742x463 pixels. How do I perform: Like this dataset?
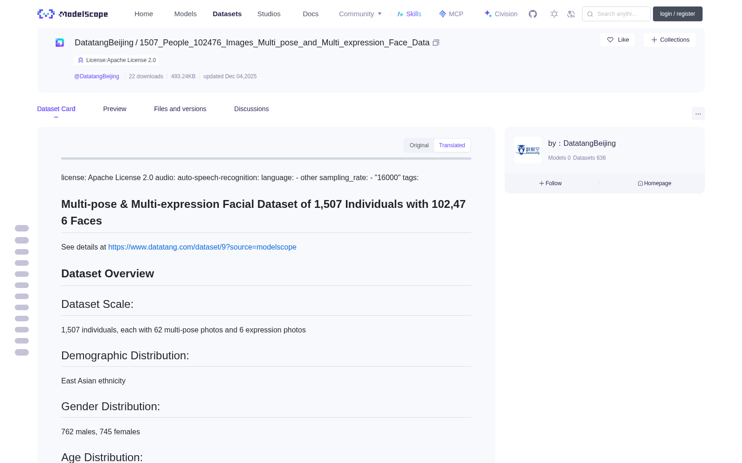pos(617,40)
